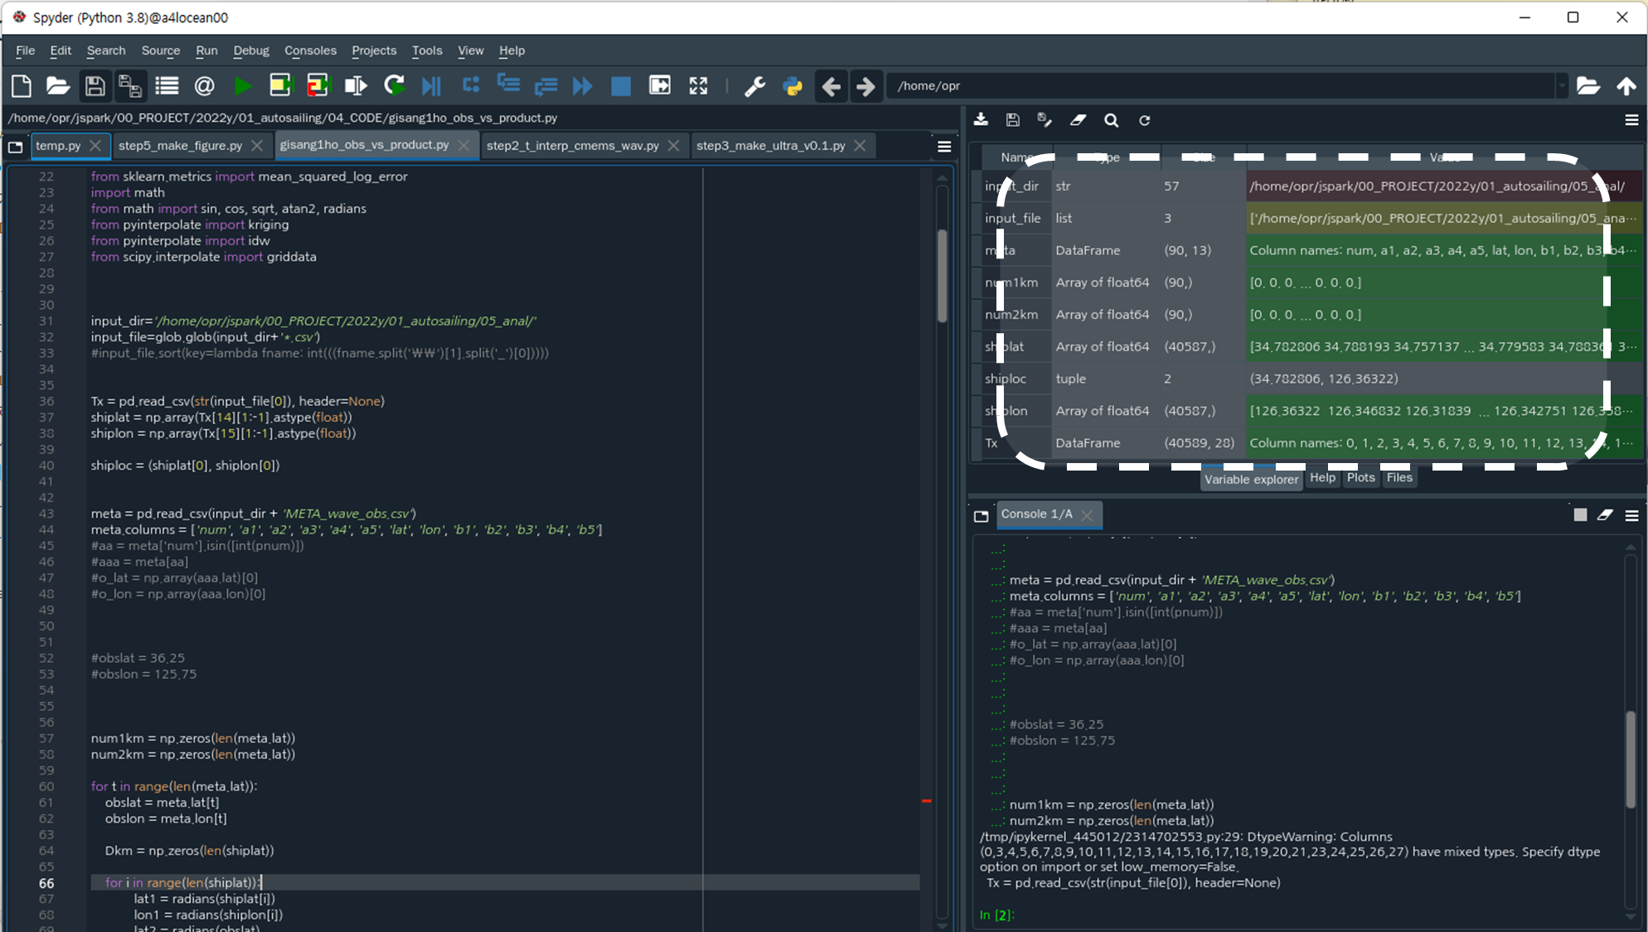Screen dimensions: 1648x932
Task: Click Search variables magnifier icon
Action: pos(1111,120)
